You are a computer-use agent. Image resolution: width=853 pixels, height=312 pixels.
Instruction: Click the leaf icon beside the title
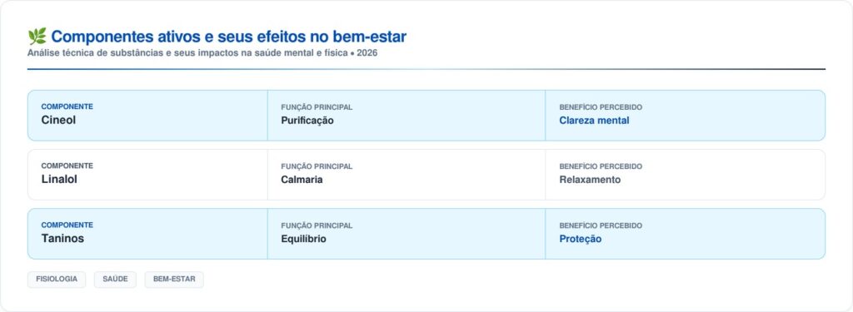click(x=37, y=37)
